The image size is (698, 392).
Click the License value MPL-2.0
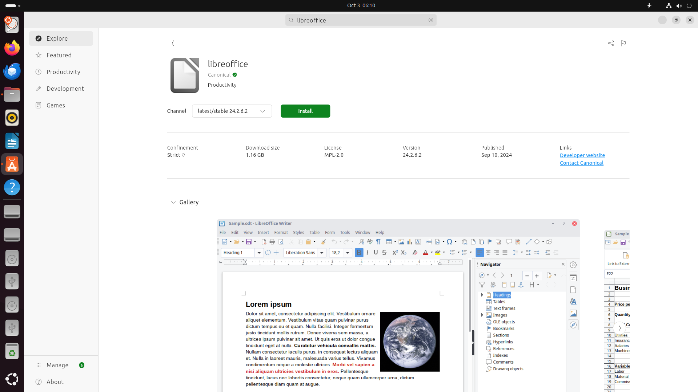click(x=334, y=155)
